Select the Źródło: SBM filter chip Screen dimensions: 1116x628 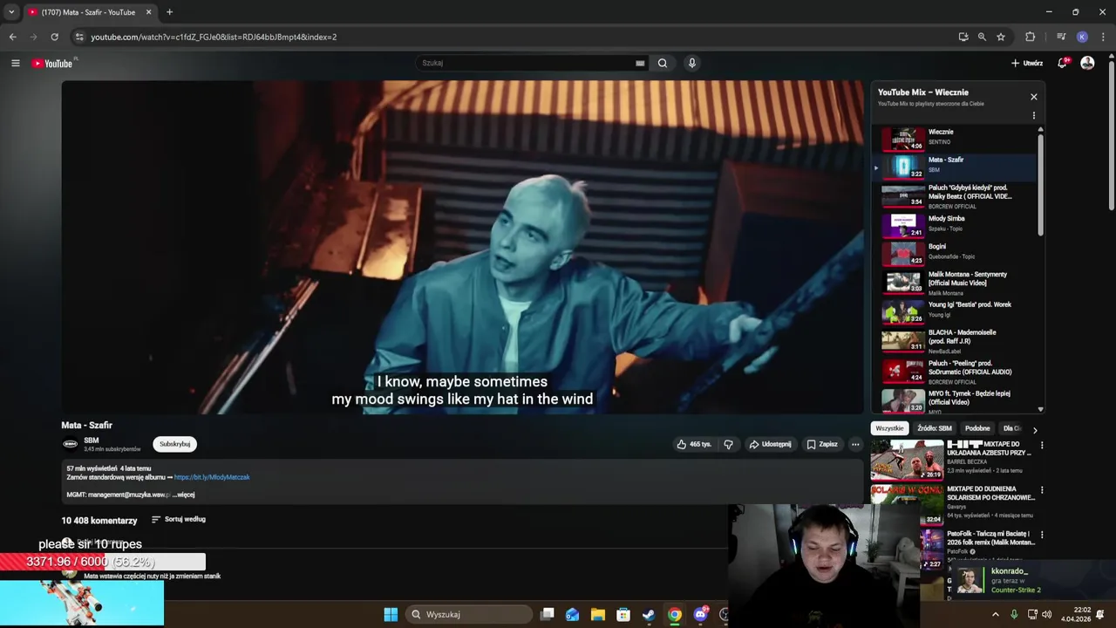coord(934,428)
